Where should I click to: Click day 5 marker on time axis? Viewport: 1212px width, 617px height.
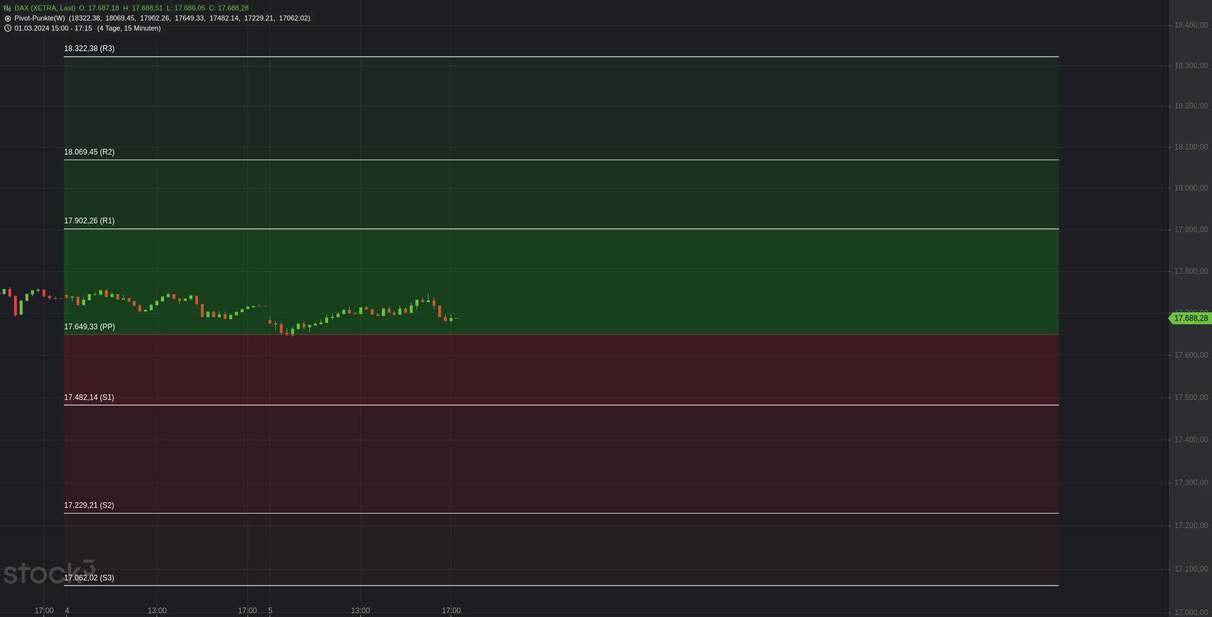tap(270, 610)
